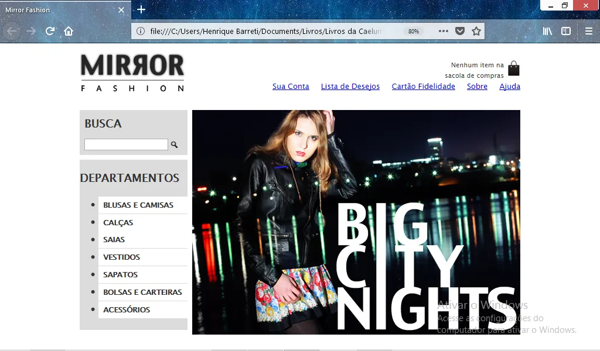The width and height of the screenshot is (600, 351).
Task: Open the page actions ellipsis menu
Action: tap(444, 32)
